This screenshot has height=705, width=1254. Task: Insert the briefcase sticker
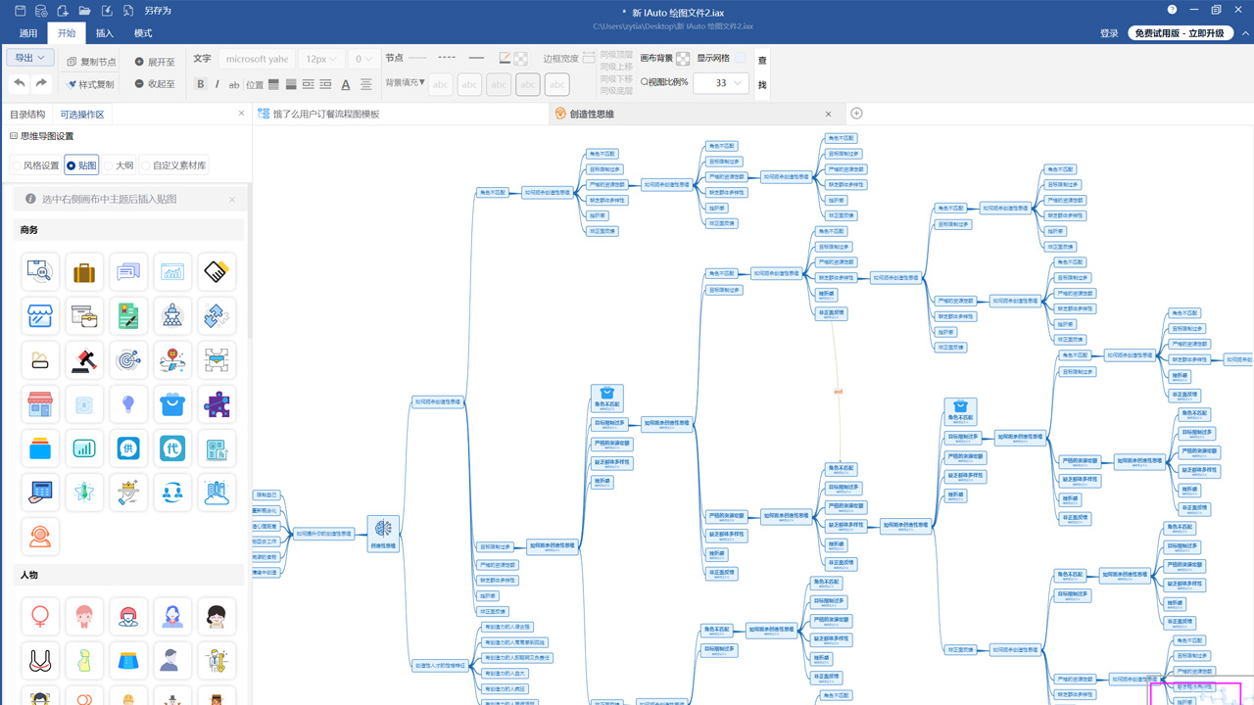tap(84, 272)
